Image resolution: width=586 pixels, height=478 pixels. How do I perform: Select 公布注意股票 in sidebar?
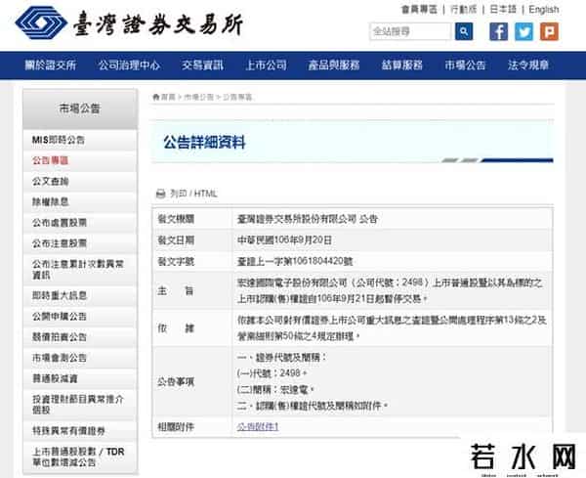[x=80, y=243]
